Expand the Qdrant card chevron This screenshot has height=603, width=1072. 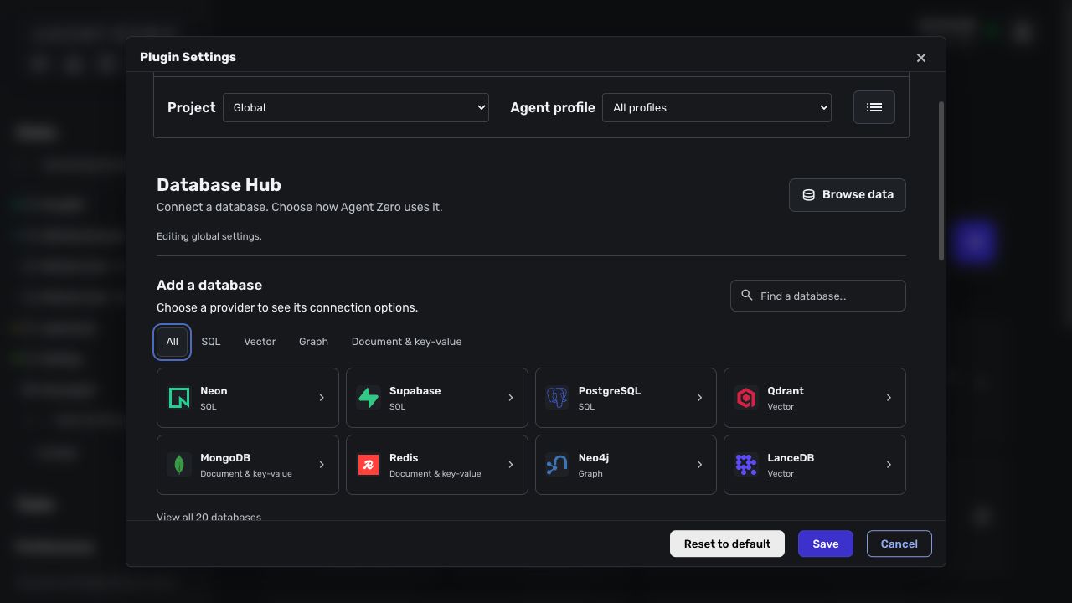889,398
